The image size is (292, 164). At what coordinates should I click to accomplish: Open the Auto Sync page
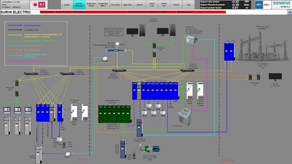tap(128, 5)
